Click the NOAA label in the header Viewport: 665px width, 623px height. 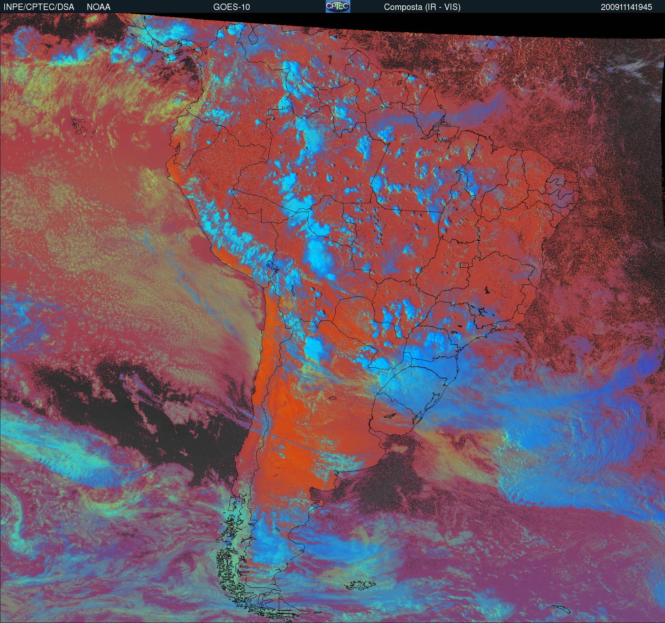99,7
